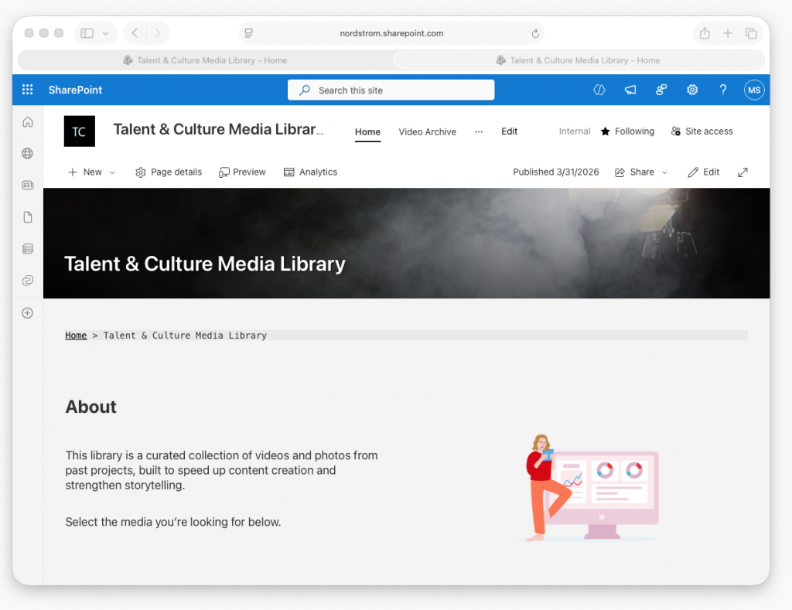Click the globe icon in left rail
This screenshot has height=610, width=792.
click(x=28, y=154)
